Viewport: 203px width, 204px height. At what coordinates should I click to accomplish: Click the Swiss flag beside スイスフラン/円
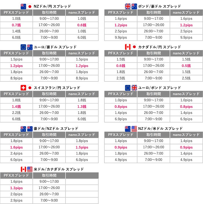(x=23, y=88)
